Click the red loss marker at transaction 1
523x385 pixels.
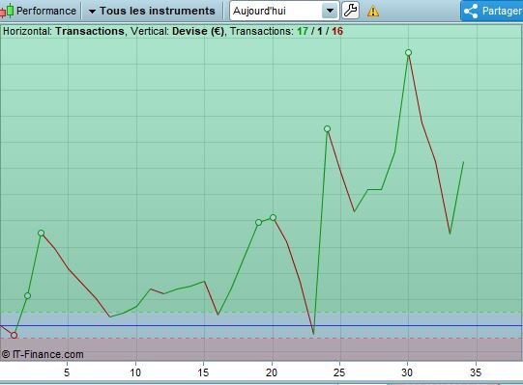click(x=14, y=335)
